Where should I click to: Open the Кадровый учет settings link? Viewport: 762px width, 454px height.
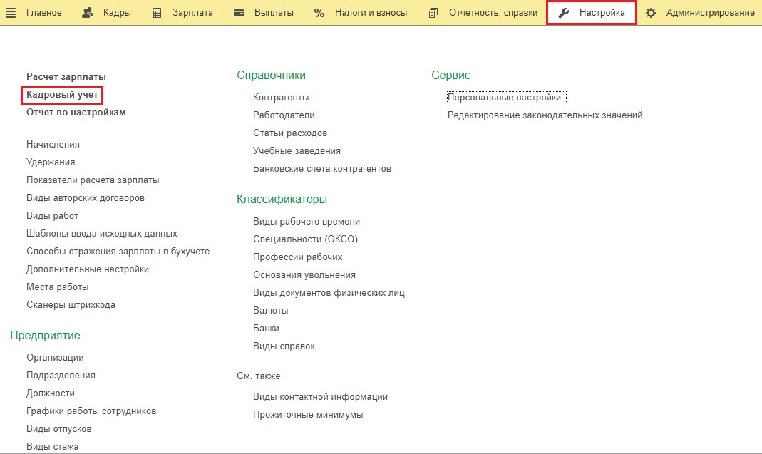click(x=62, y=94)
